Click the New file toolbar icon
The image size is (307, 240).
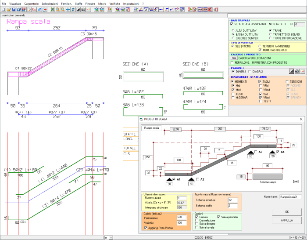(3, 9)
